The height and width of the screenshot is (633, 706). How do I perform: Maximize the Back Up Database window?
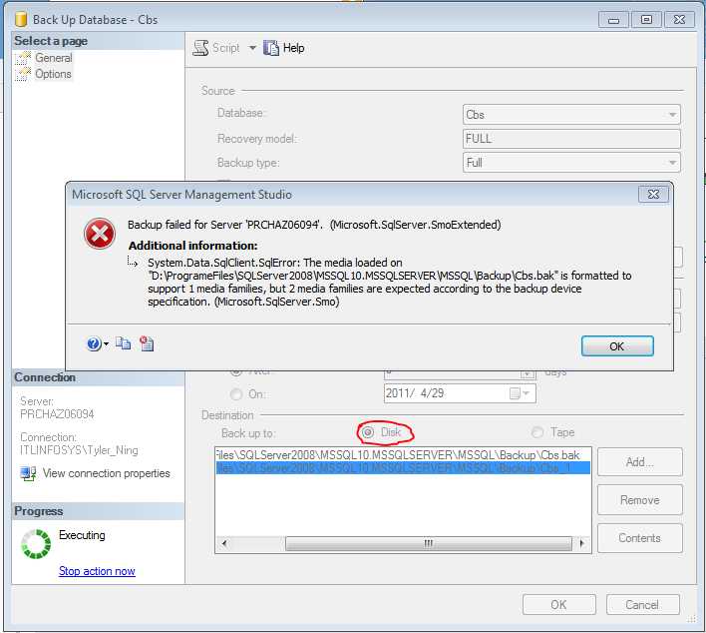646,20
